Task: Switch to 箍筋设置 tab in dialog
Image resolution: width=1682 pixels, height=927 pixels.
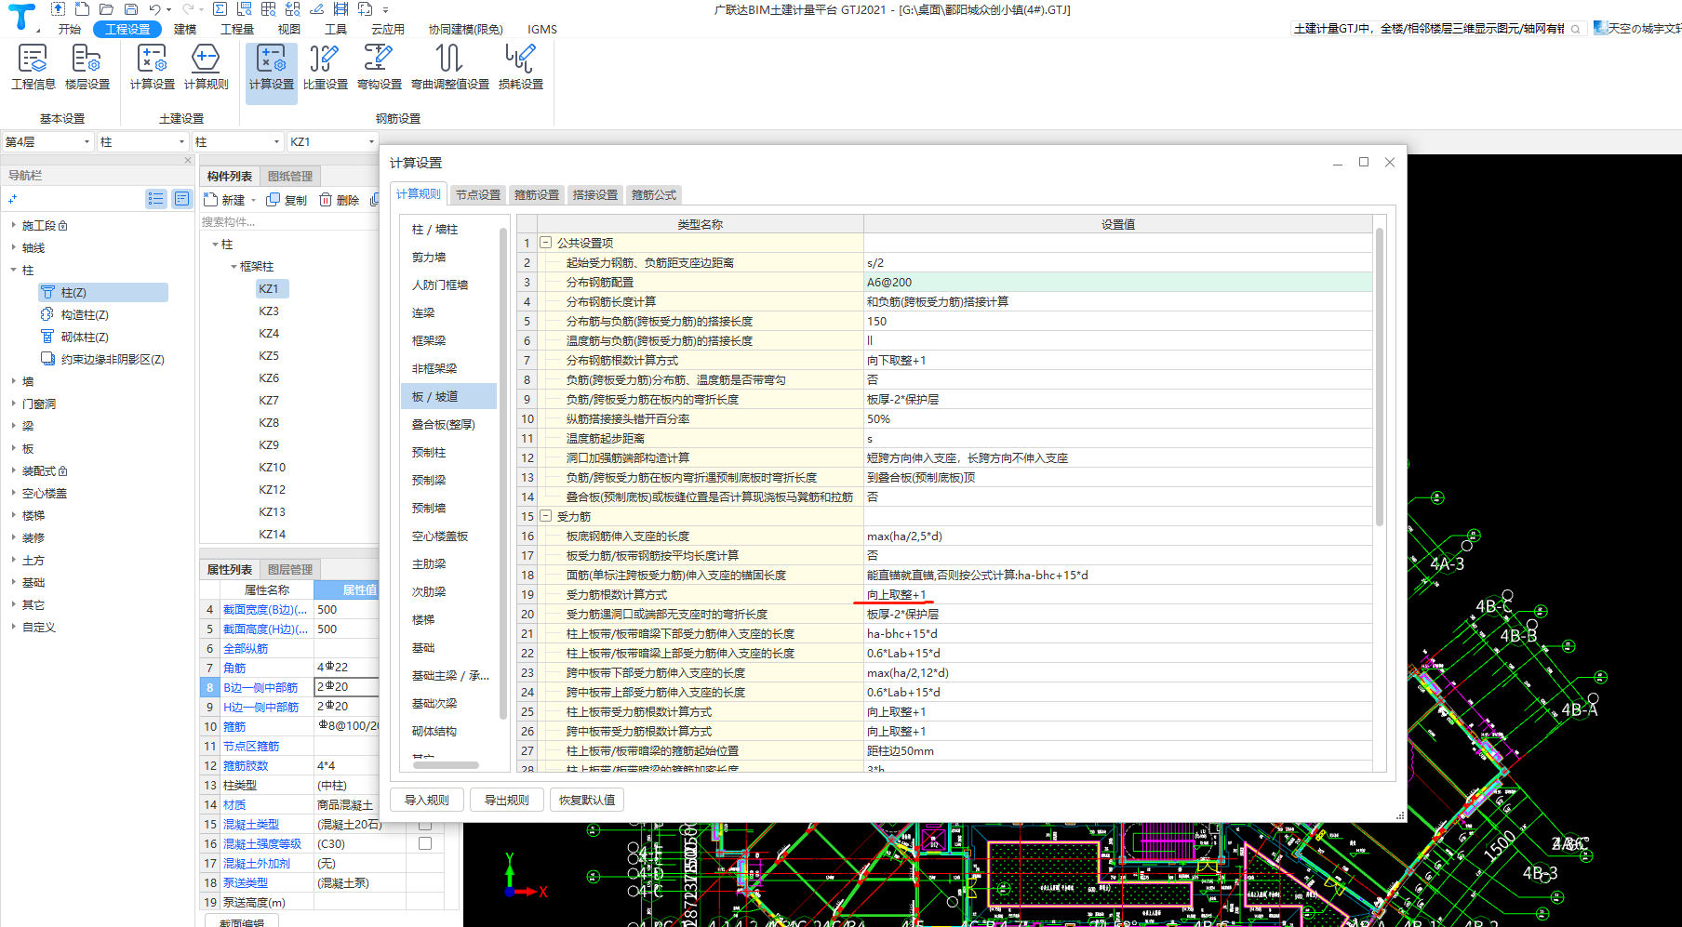Action: coord(537,194)
